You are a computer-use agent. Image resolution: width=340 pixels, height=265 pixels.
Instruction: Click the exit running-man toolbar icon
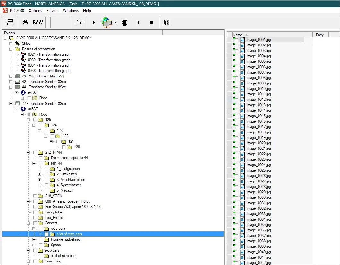click(x=166, y=22)
